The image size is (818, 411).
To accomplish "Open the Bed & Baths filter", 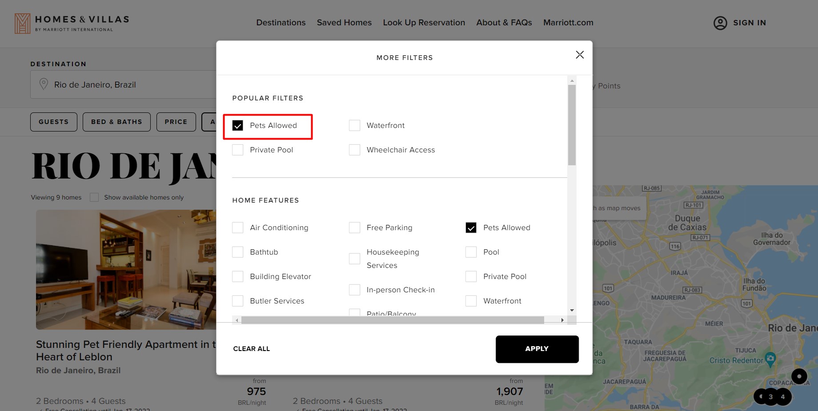I will [116, 122].
